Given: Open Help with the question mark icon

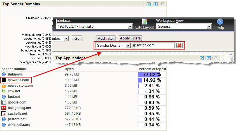Looking at the screenshot, I should pyautogui.click(x=220, y=22).
